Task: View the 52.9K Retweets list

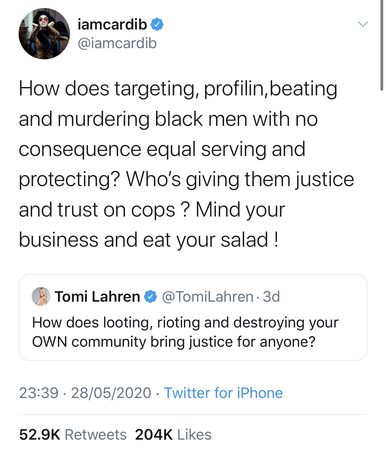Action: (x=73, y=435)
